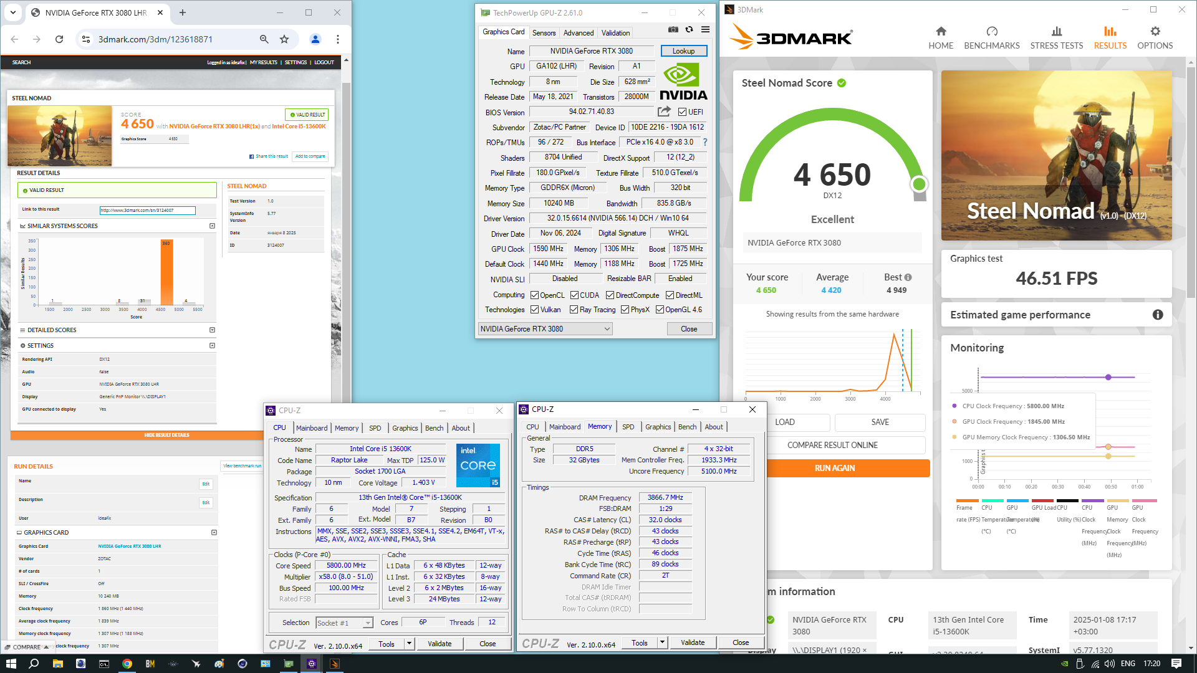Expand the Compare bar
This screenshot has width=1197, height=673.
pyautogui.click(x=27, y=647)
